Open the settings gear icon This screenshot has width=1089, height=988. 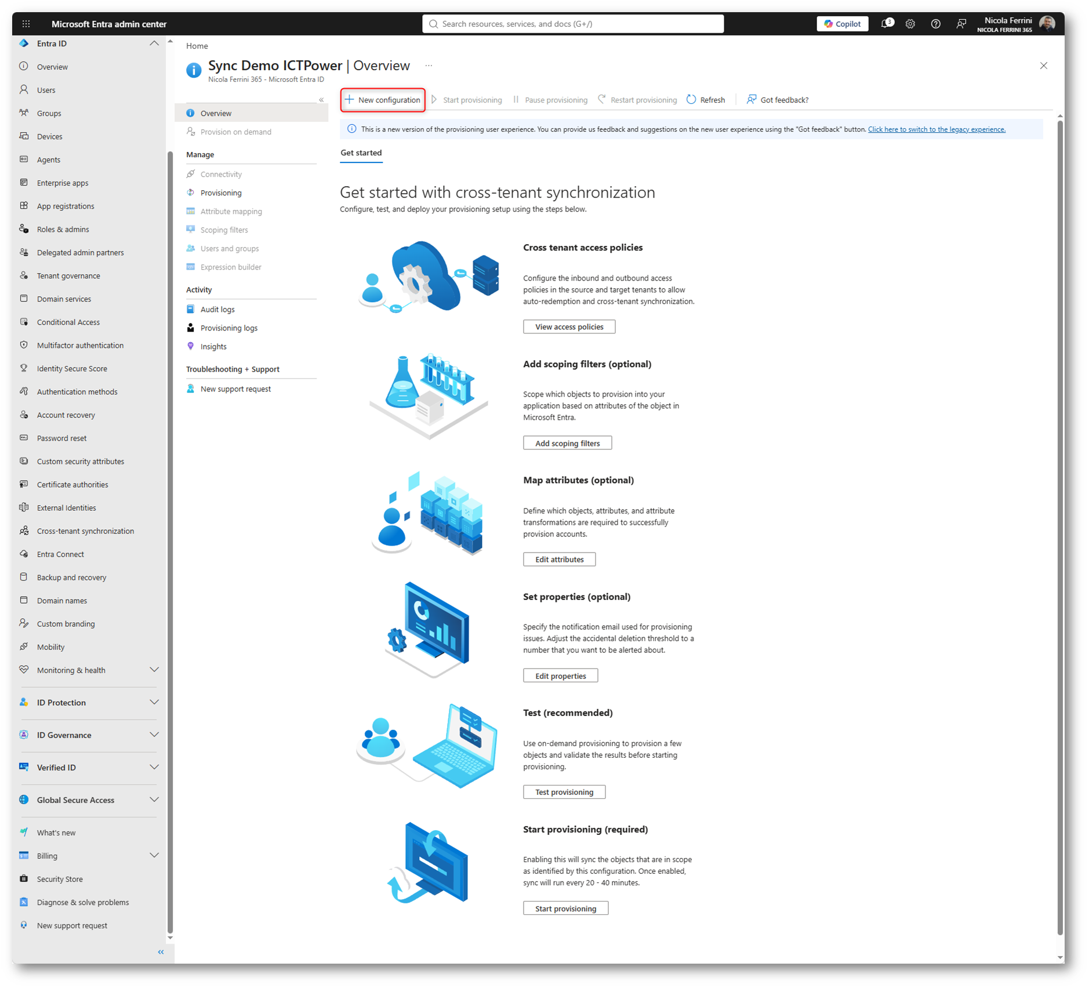coord(910,24)
